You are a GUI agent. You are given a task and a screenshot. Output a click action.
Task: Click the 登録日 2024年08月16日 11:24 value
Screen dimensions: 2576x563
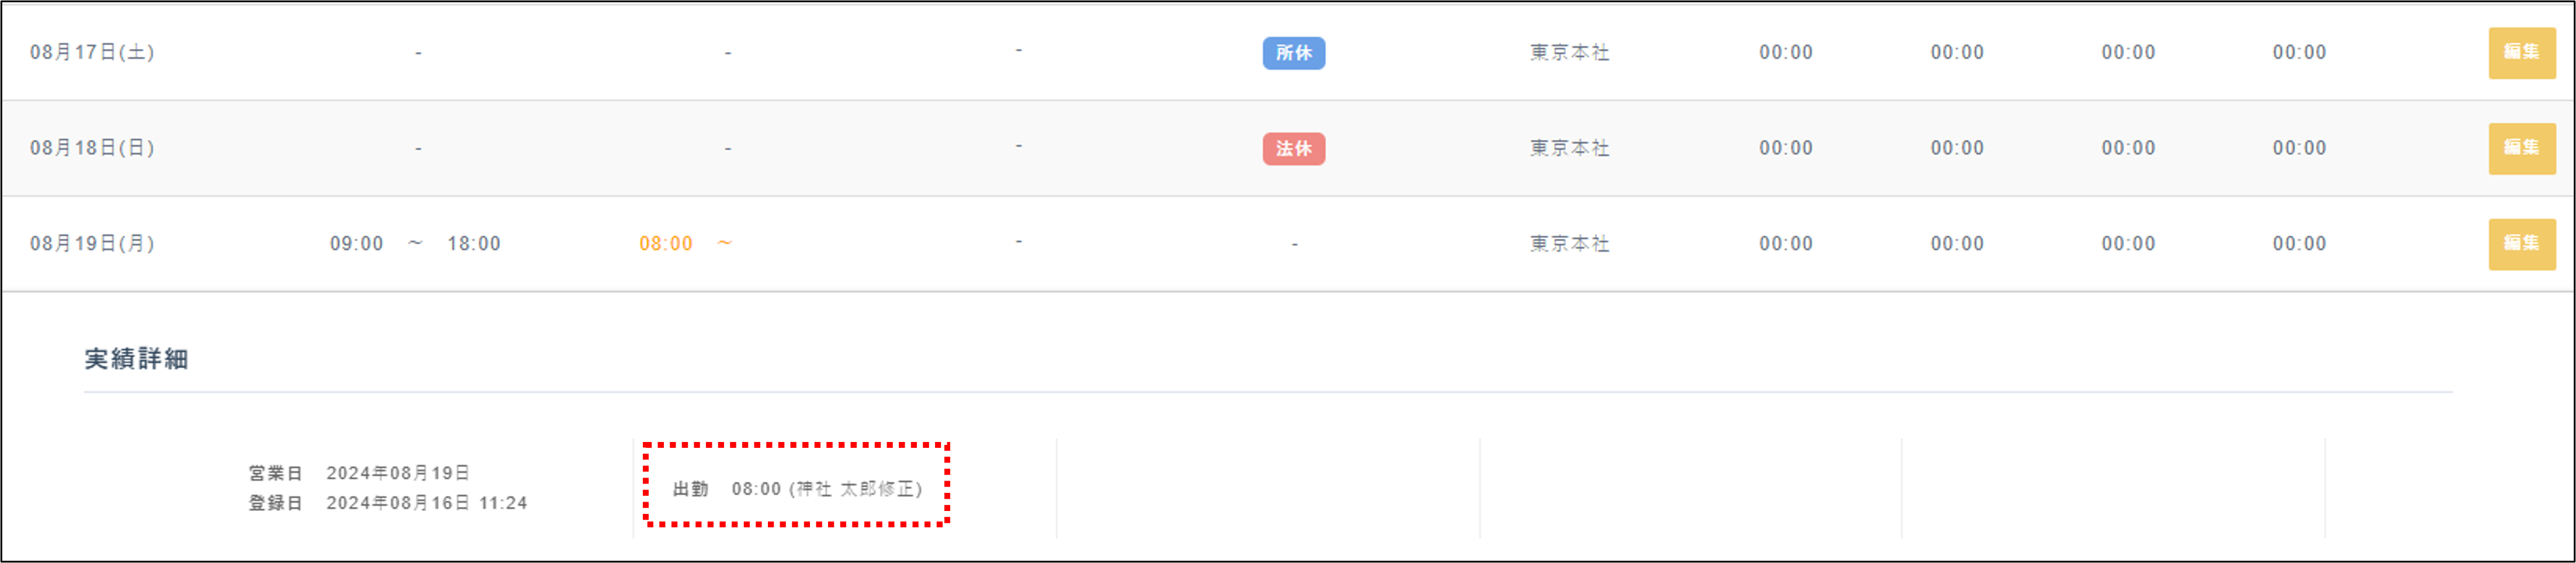click(426, 503)
